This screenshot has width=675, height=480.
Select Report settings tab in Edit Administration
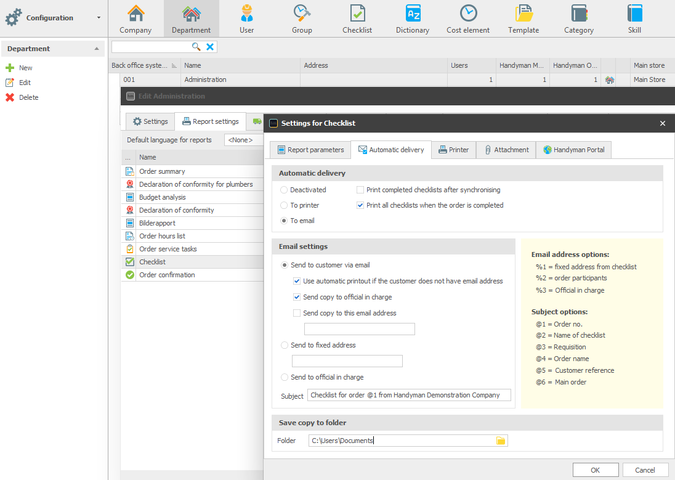pyautogui.click(x=211, y=121)
